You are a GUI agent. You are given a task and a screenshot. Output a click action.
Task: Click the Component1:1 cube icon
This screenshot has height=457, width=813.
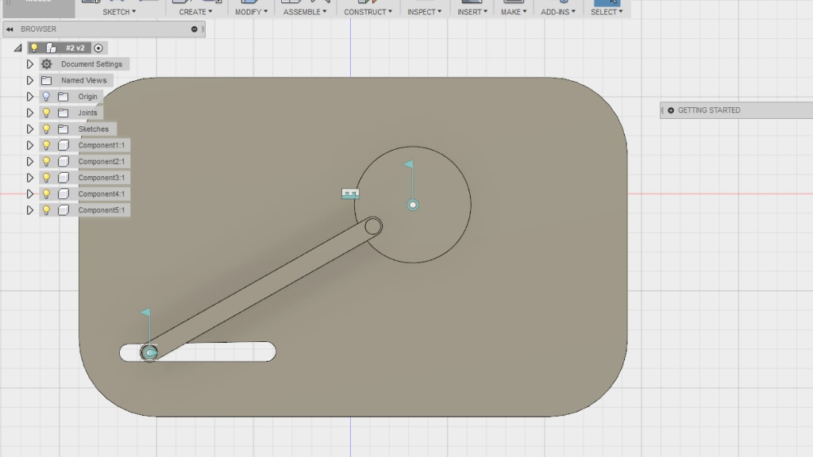click(x=64, y=144)
